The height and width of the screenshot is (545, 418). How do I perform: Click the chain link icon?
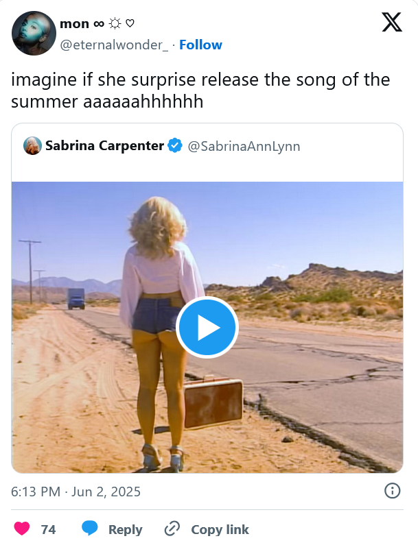pyautogui.click(x=172, y=529)
